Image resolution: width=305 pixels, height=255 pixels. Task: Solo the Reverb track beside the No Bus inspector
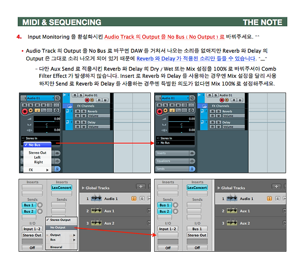[219, 111]
